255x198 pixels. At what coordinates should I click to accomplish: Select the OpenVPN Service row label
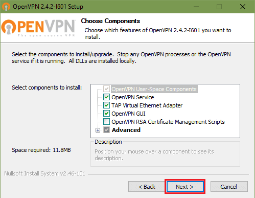pos(133,97)
